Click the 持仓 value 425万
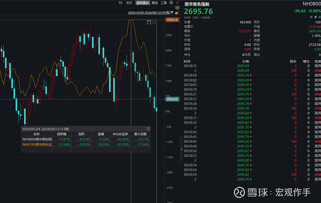Viewport: 321px width, 203px height. pyautogui.click(x=246, y=55)
